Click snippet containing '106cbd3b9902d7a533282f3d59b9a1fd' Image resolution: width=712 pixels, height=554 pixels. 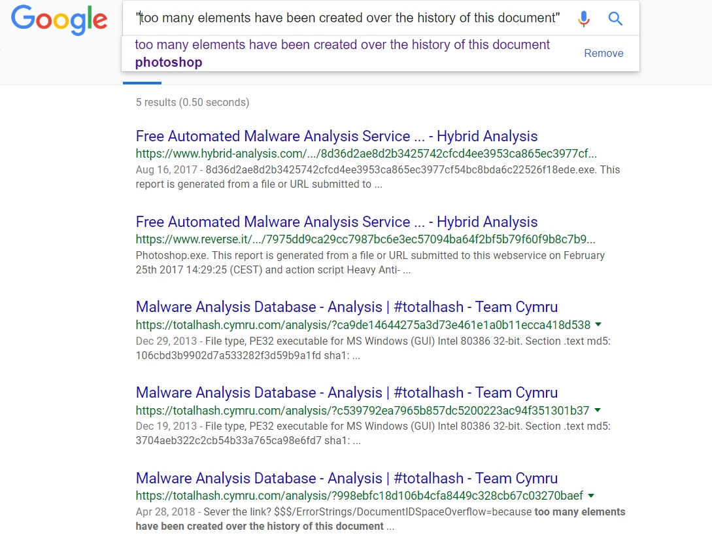pos(373,348)
